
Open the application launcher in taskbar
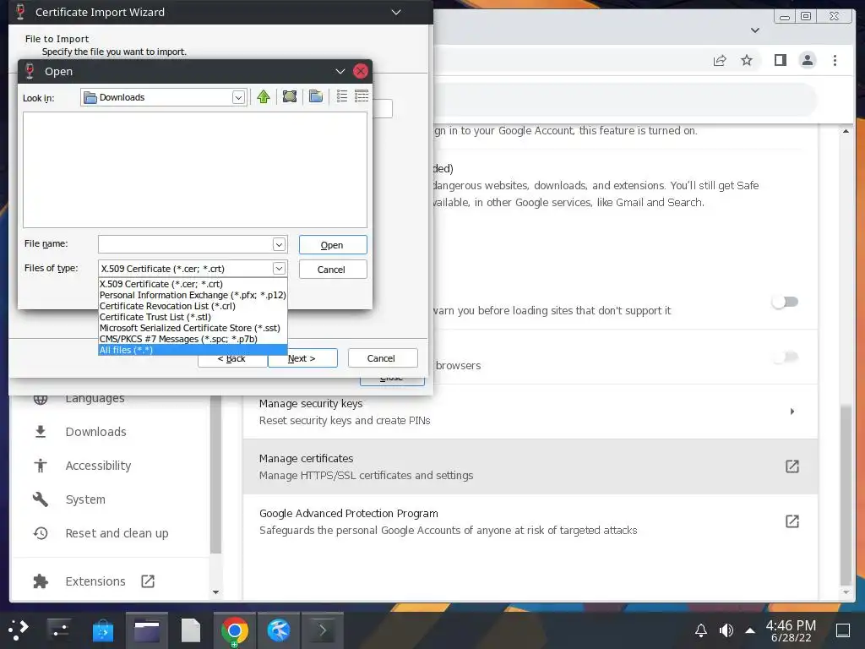pos(19,630)
